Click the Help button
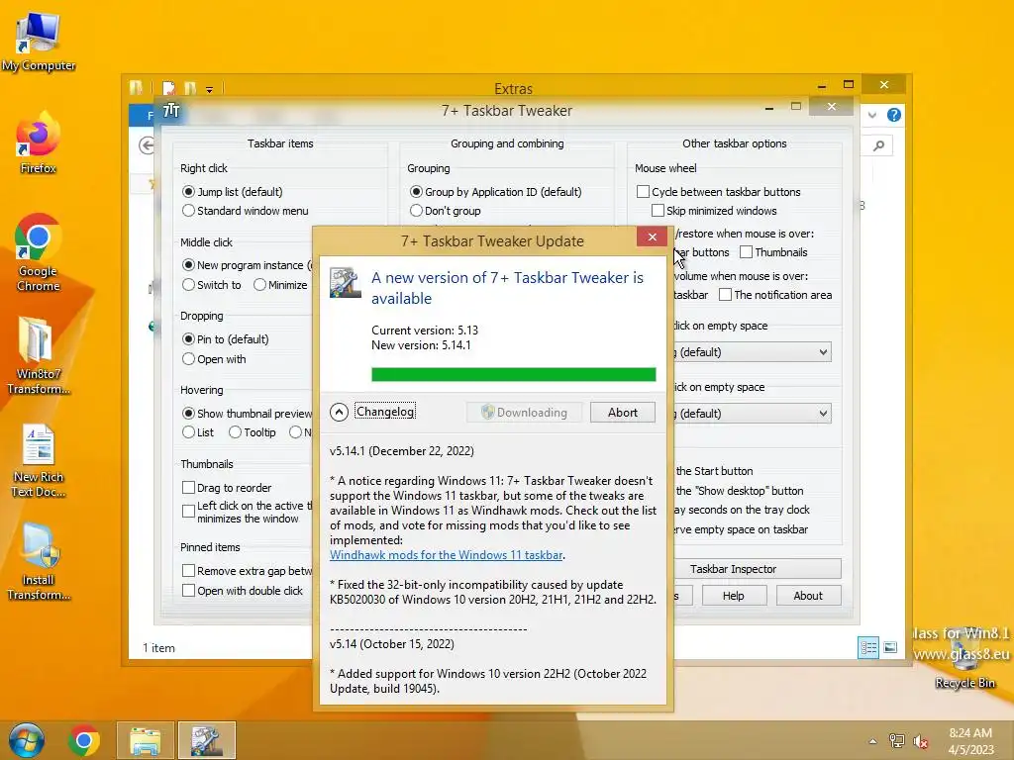The image size is (1014, 760). [x=733, y=596]
